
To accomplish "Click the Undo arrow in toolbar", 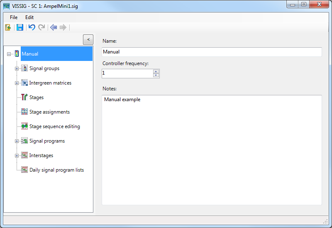I will (32, 27).
